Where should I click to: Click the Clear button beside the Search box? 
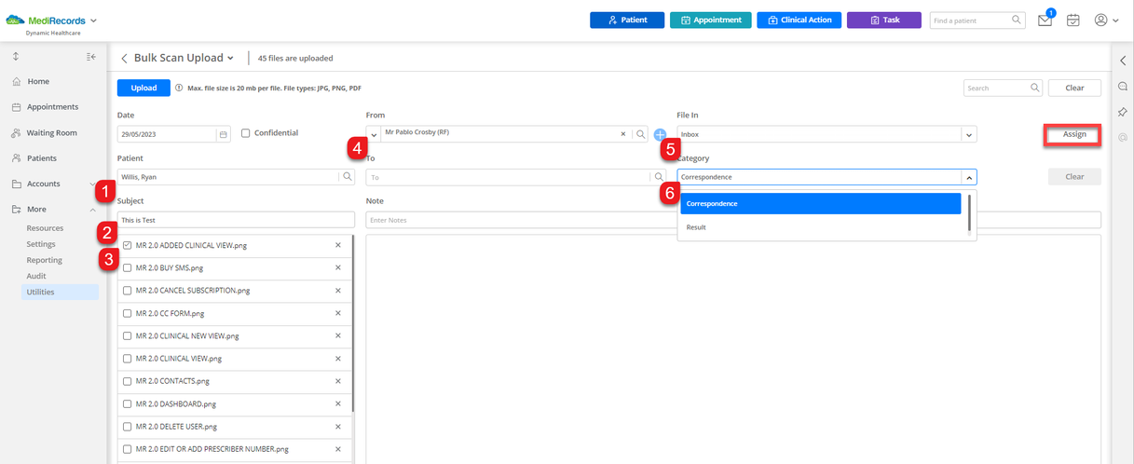(1074, 88)
